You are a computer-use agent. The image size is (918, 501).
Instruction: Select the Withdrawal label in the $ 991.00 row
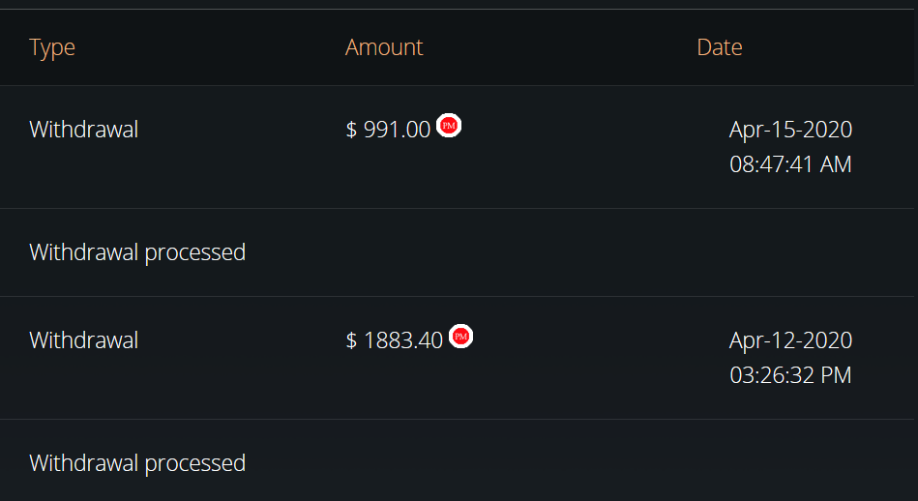point(84,130)
